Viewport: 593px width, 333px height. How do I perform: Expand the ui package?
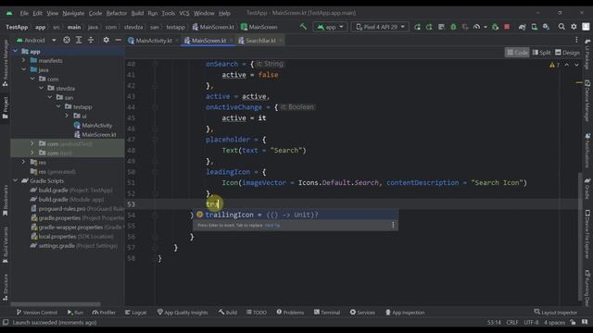tap(67, 116)
